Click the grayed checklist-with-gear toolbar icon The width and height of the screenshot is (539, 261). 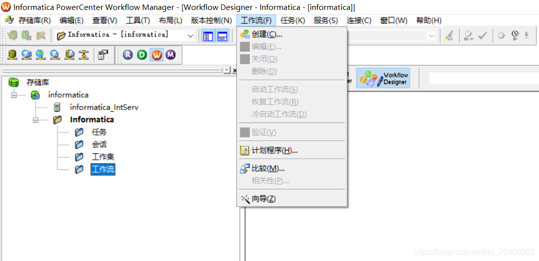[x=26, y=35]
